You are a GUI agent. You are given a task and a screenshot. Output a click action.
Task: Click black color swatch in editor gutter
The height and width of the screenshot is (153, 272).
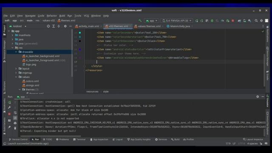pos(80,41)
